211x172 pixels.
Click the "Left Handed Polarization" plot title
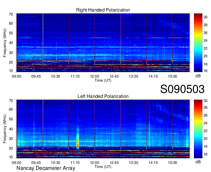click(x=103, y=96)
